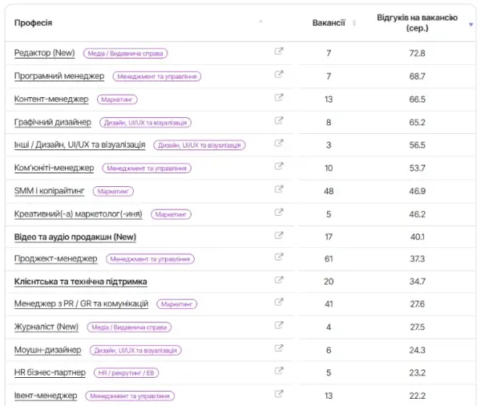Open Інші / Дизайн, UI/UX та візуалізація link
Viewport: 481px width, 406px height.
[79, 144]
